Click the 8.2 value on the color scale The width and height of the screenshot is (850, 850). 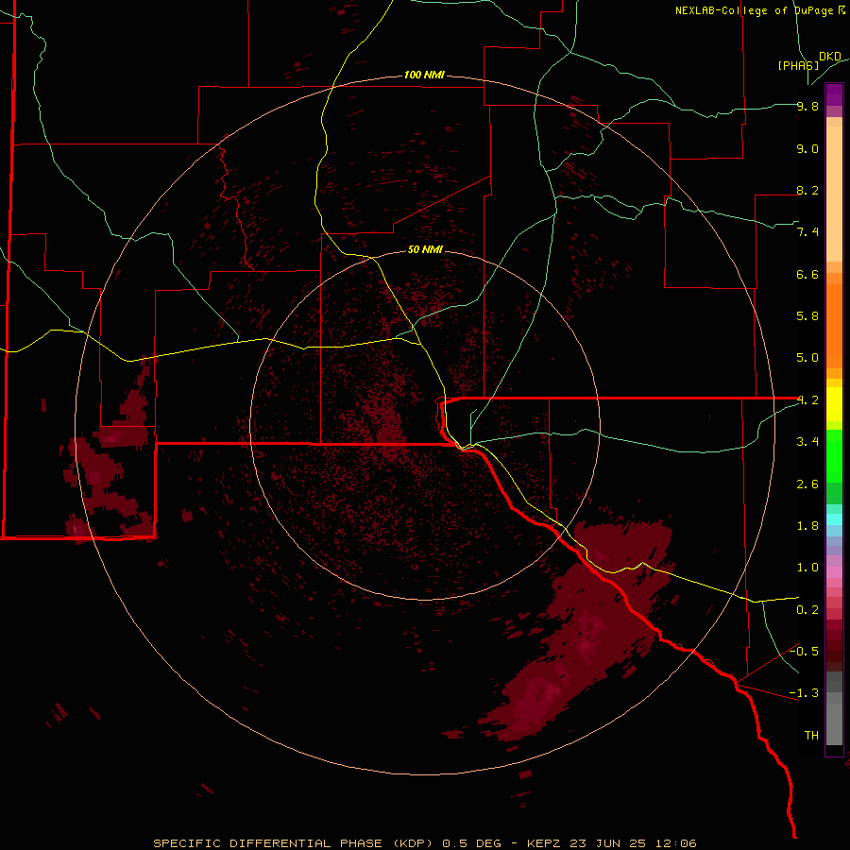point(807,190)
